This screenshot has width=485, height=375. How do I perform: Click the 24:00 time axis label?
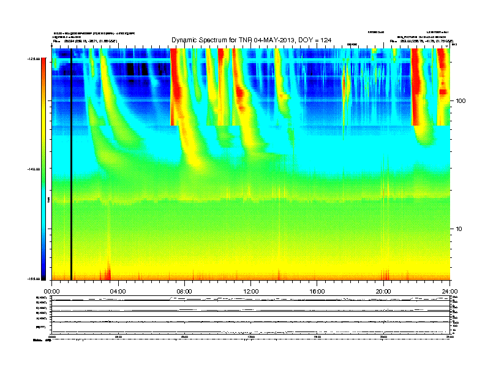pos(449,292)
